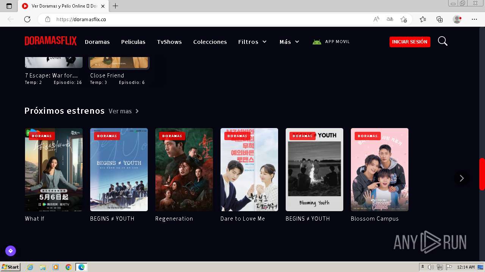The height and width of the screenshot is (272, 485).
Task: Go back using the browser arrow
Action: click(x=11, y=19)
